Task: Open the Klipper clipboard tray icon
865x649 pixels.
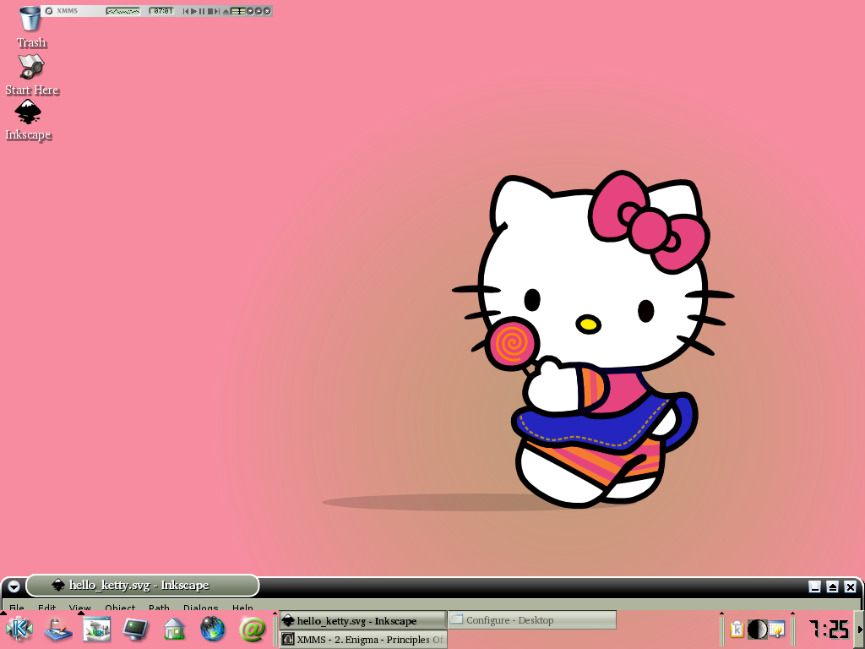Action: coord(737,629)
